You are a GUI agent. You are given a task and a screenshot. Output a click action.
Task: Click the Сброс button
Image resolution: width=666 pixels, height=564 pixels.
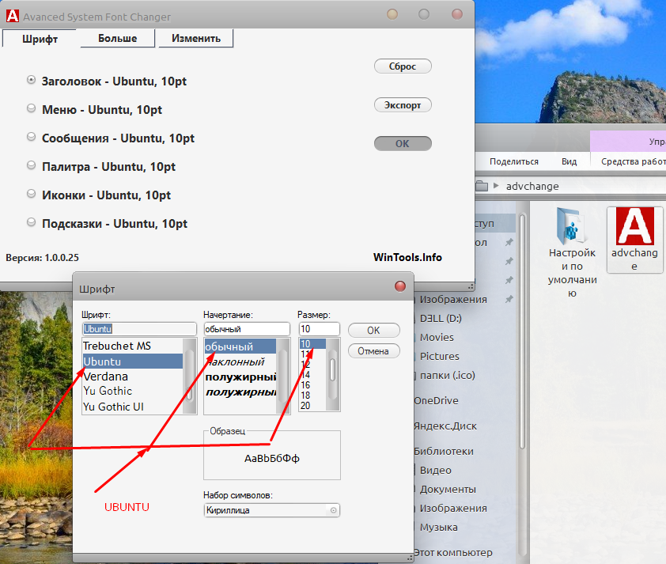coord(403,66)
